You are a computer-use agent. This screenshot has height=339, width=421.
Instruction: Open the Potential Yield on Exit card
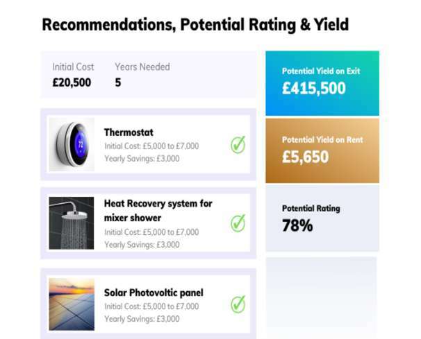(x=322, y=82)
